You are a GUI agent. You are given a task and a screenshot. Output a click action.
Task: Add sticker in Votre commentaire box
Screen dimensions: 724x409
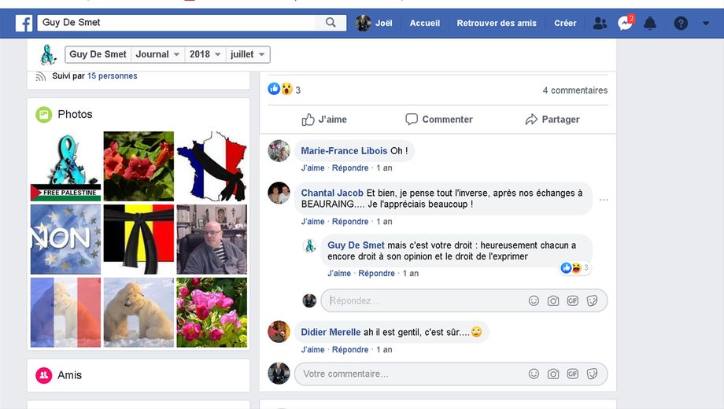pyautogui.click(x=592, y=374)
